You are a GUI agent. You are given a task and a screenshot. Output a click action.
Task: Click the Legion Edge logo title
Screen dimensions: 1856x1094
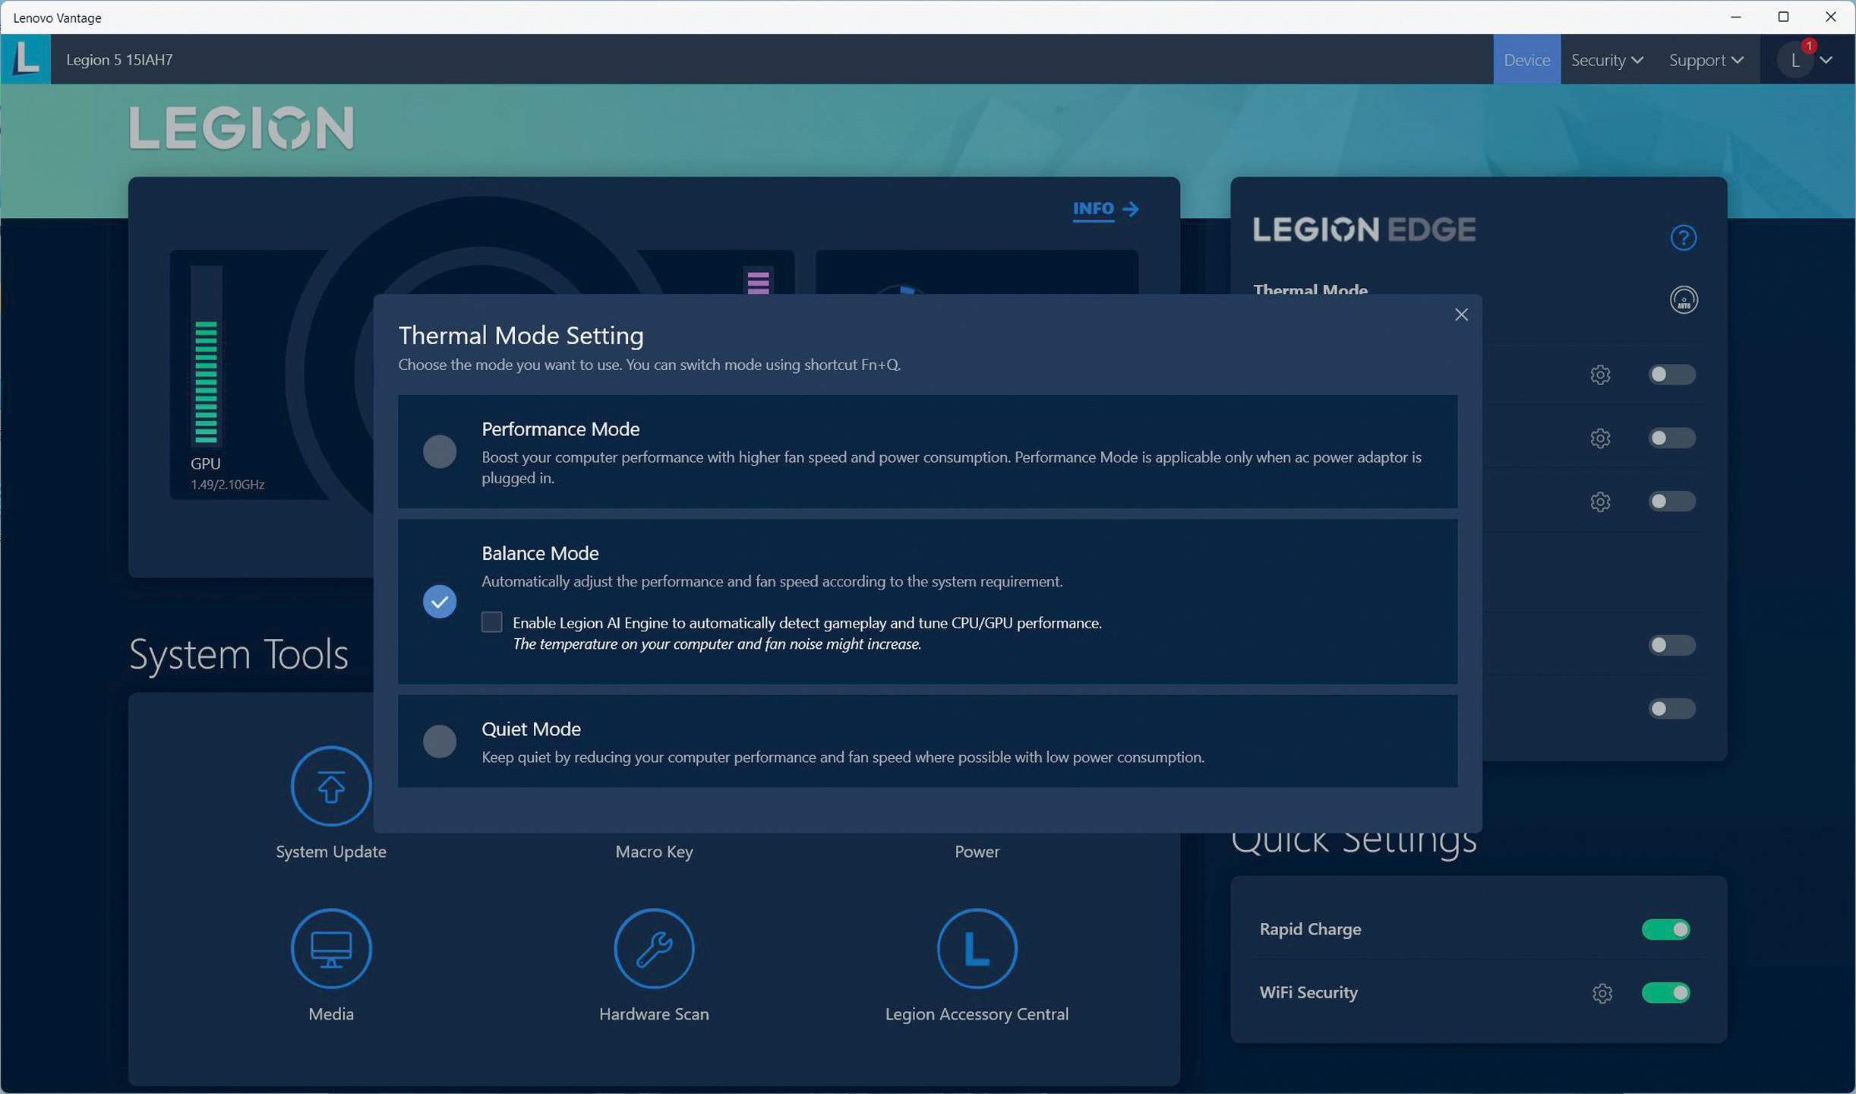pos(1364,229)
